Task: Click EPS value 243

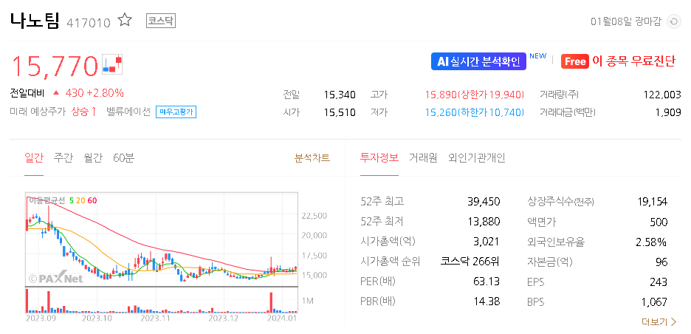Action: [x=659, y=282]
